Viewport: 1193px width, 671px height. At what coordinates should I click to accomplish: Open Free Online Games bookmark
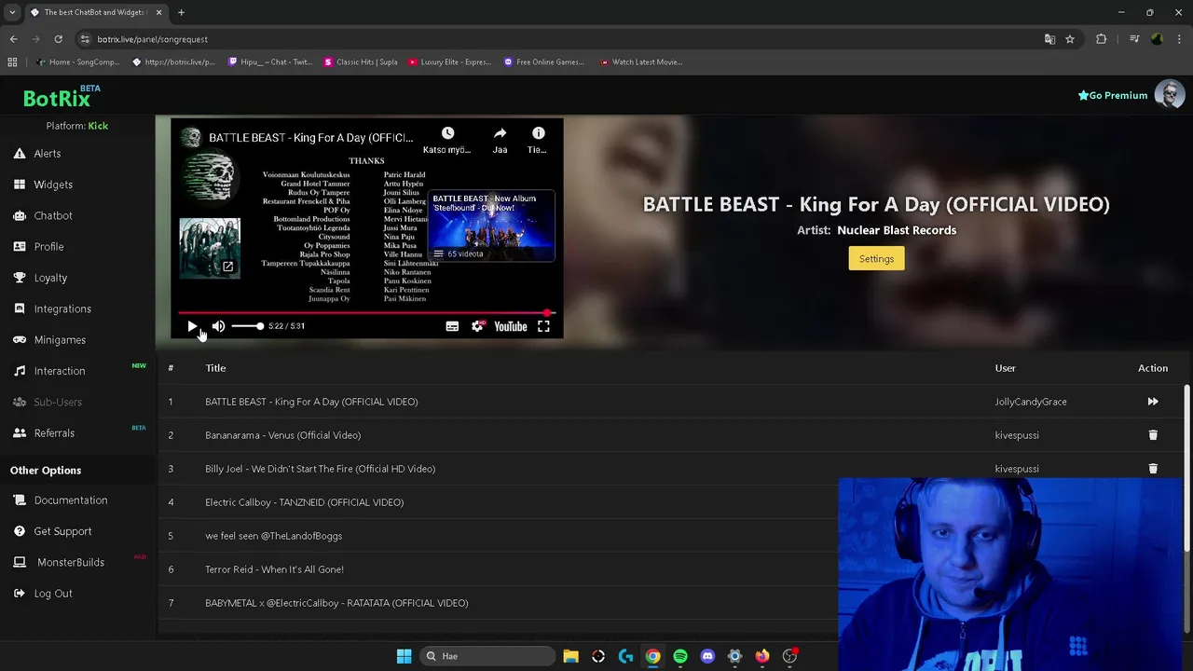pyautogui.click(x=544, y=62)
